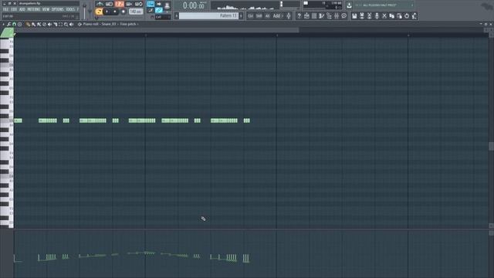Image resolution: width=494 pixels, height=278 pixels.
Task: Open the TOOLS menu
Action: [x=70, y=9]
